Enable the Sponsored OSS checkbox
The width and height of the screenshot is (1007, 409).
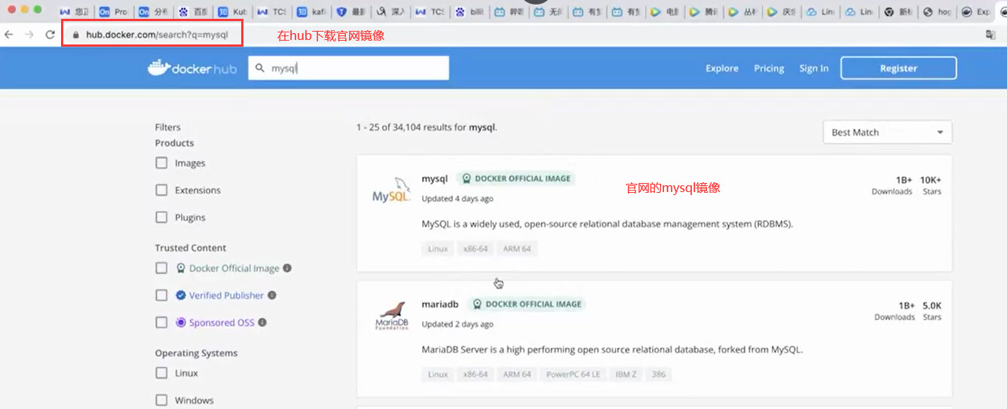coord(161,322)
